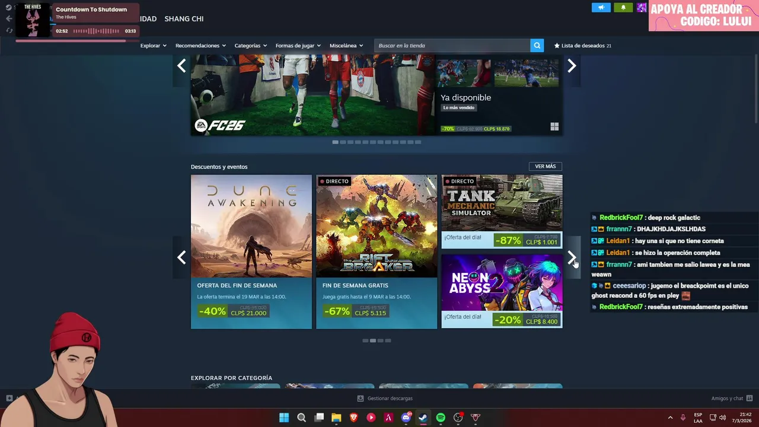Click the -70% CLP$ 18.870 FC26 price
The width and height of the screenshot is (759, 427).
pos(476,129)
